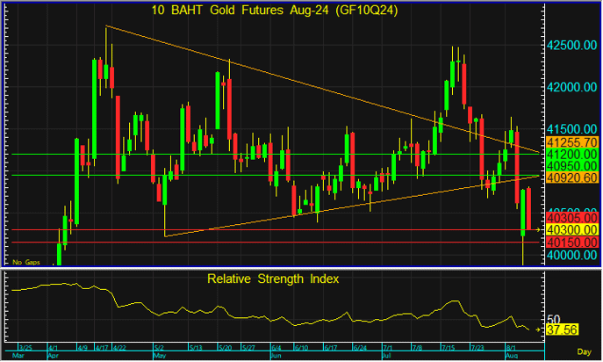Click the chart title 10 BAHT Gold Futures Aug-24

point(273,10)
